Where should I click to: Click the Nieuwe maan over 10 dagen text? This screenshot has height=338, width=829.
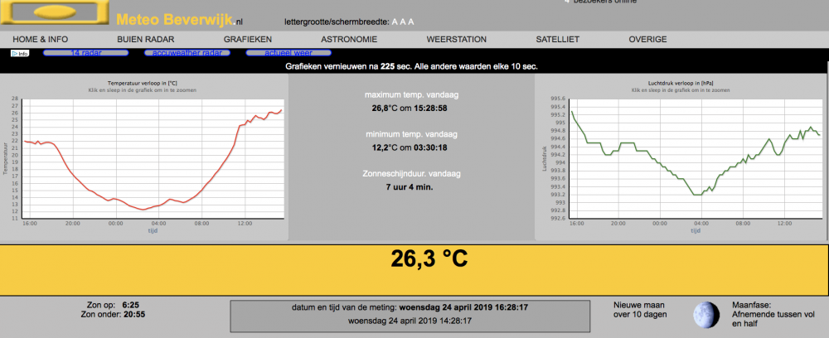640,310
